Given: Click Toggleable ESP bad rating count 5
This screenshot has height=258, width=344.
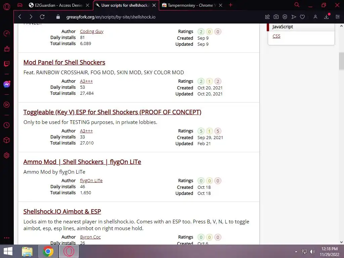Looking at the screenshot, I should [218, 131].
